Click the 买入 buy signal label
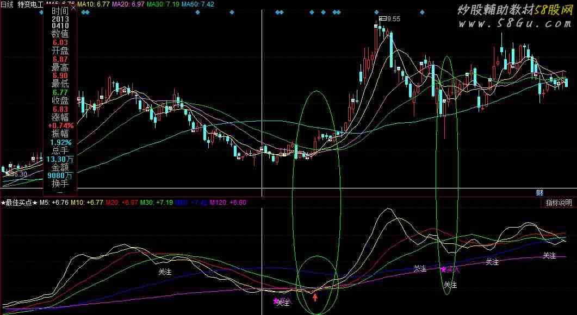 click(454, 270)
